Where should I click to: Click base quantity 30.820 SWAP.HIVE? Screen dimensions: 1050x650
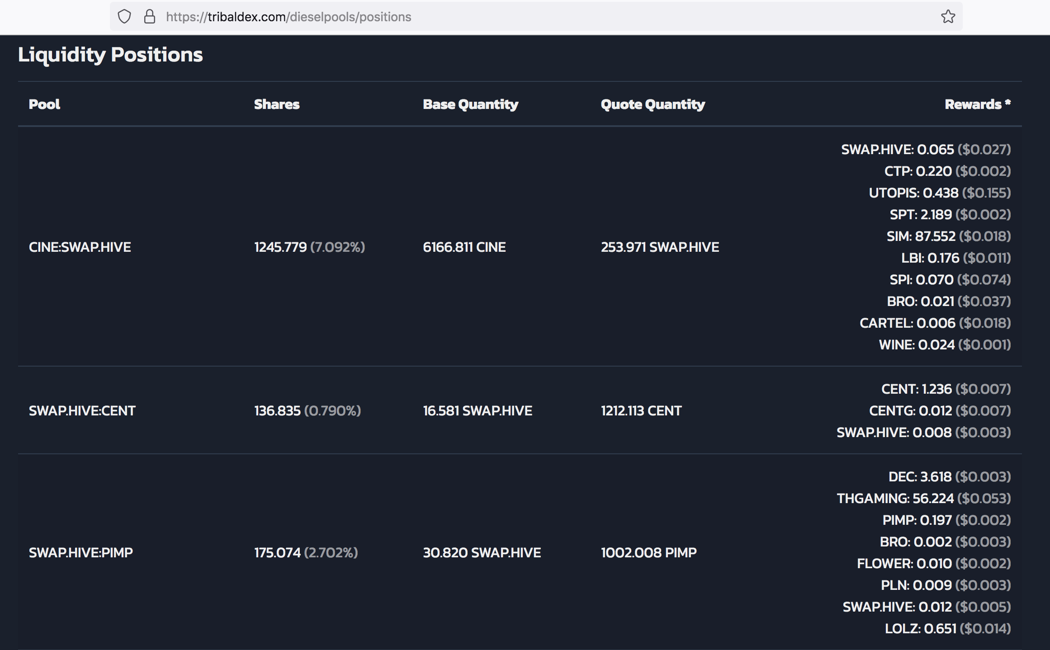482,553
